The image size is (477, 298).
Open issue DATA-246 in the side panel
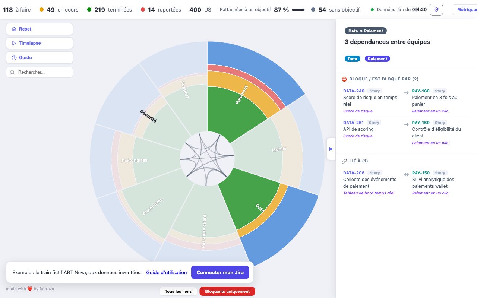coord(354,91)
